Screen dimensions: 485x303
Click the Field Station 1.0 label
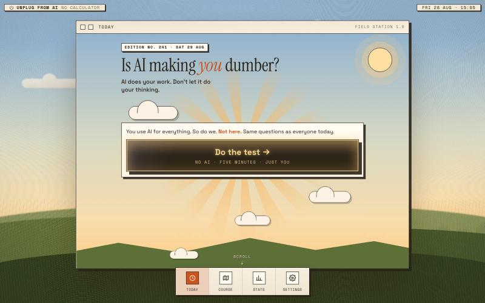point(380,27)
